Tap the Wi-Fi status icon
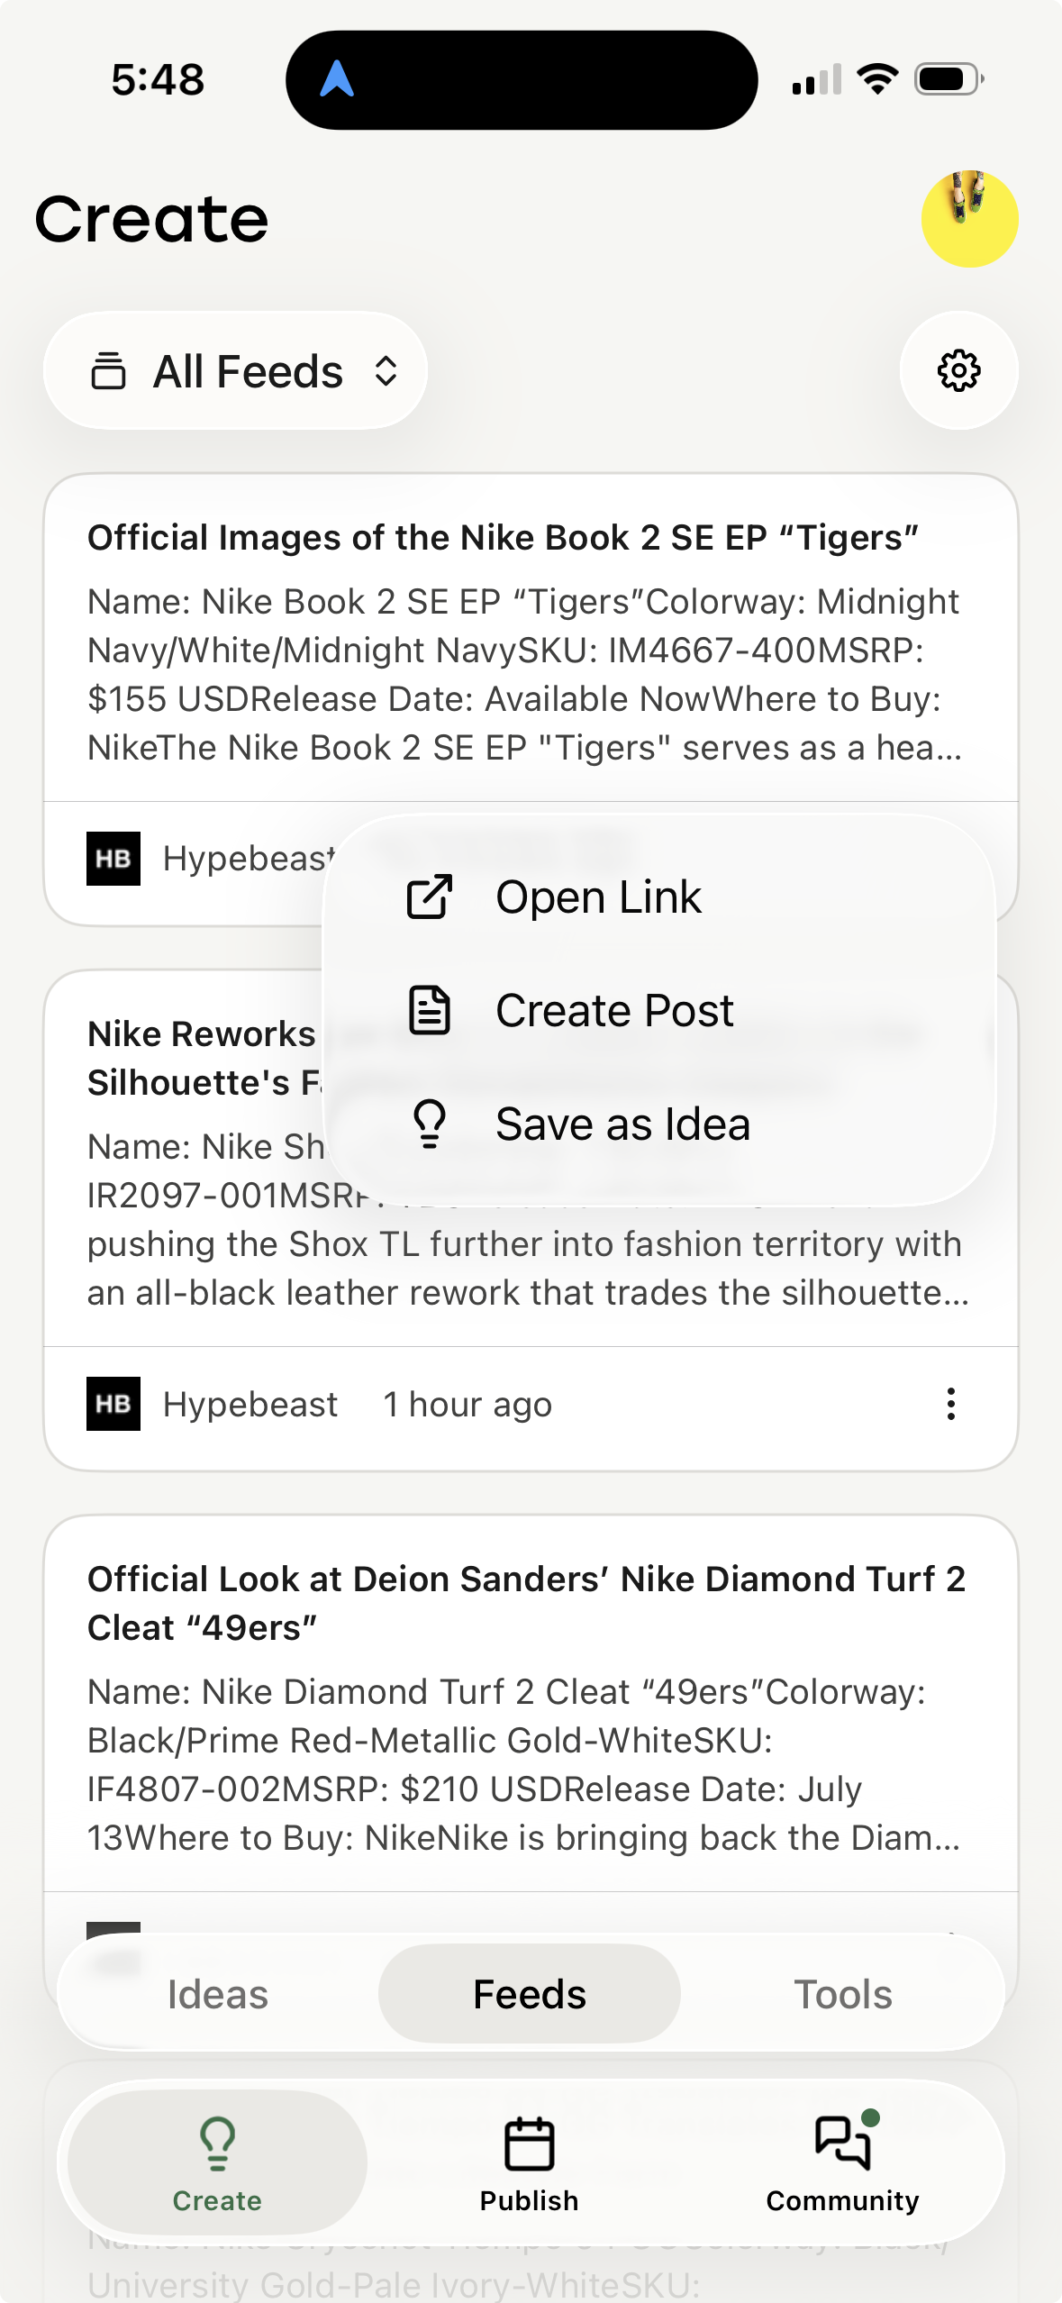Screen dimensions: 1062x2303 point(877,79)
